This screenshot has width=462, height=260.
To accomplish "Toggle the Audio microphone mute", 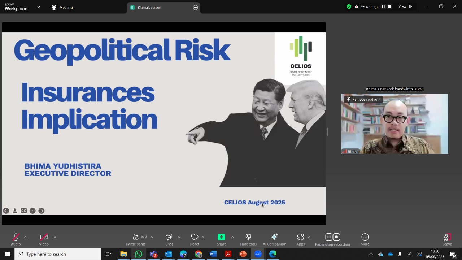I will (16, 240).
